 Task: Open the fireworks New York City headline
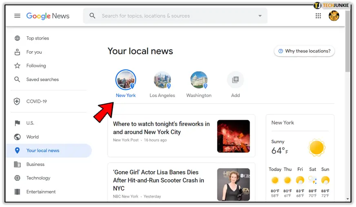(x=161, y=128)
